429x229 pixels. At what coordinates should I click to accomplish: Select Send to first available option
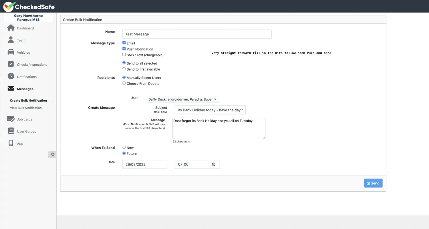coord(124,69)
